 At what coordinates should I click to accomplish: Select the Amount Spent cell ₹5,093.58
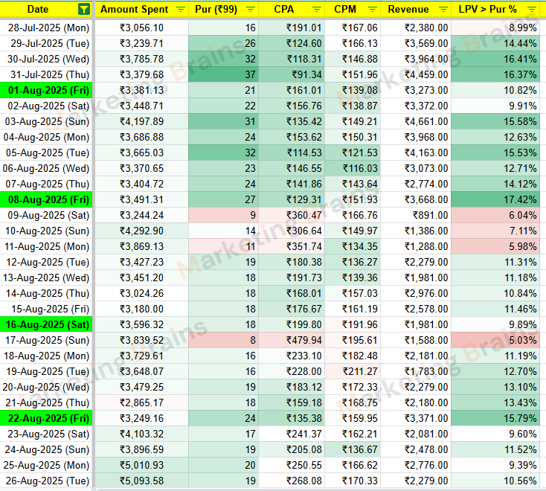point(141,481)
